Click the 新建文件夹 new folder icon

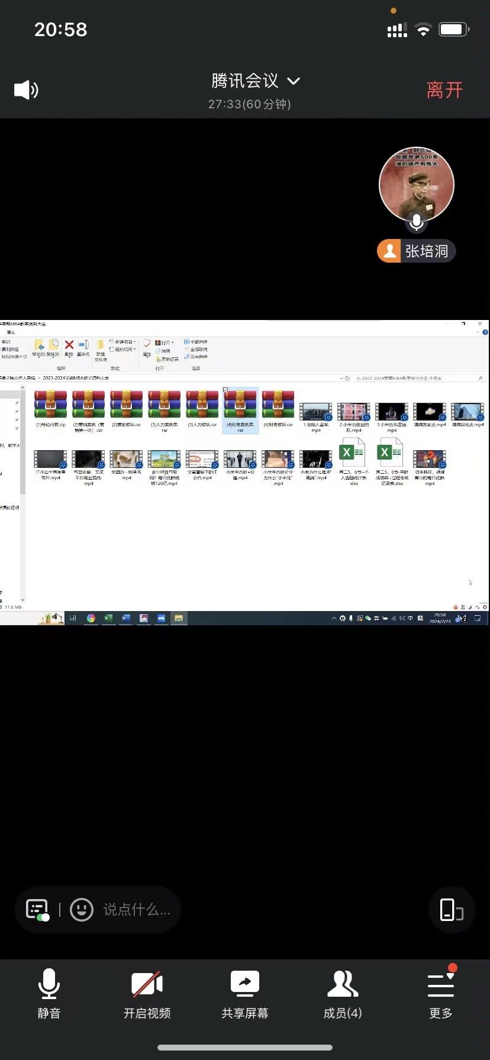point(101,351)
